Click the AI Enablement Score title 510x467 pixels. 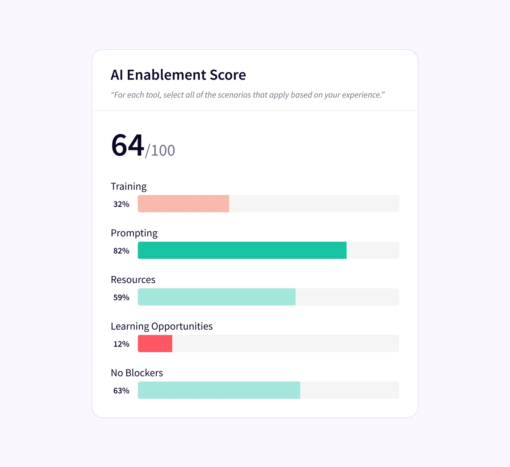(x=178, y=75)
